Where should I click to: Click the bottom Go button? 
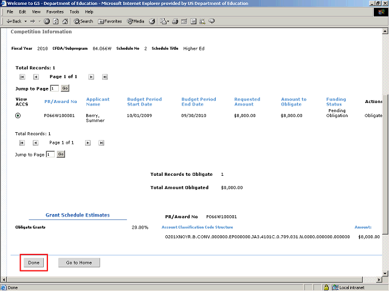point(61,154)
